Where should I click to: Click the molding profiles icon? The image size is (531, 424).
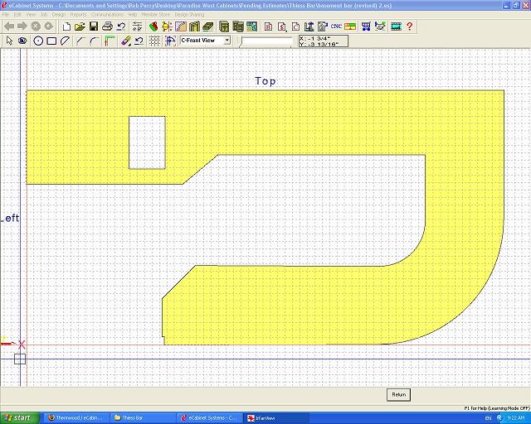[194, 26]
